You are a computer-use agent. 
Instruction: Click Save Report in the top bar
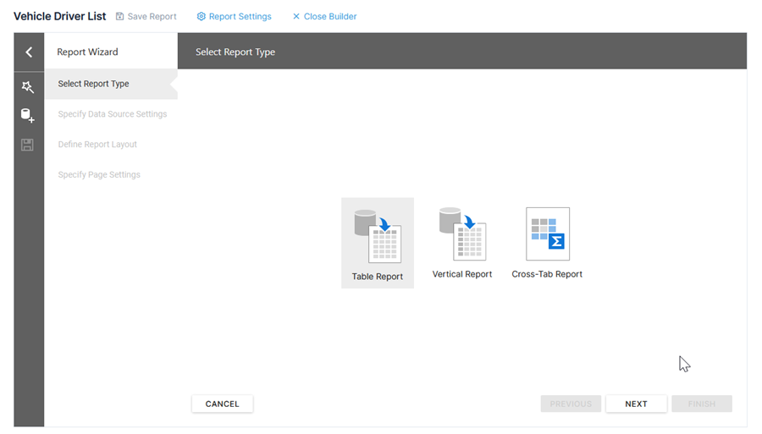click(x=146, y=16)
